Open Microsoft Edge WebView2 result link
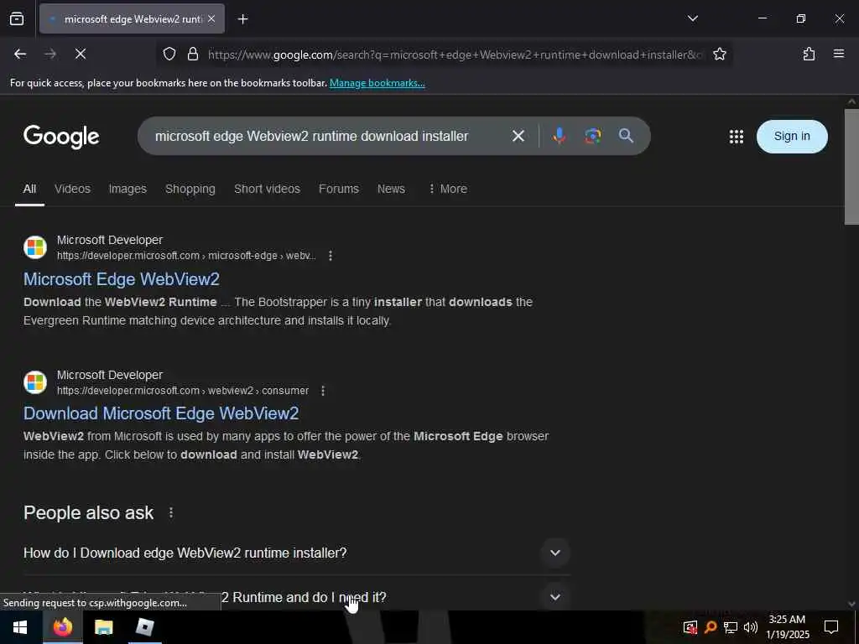Image resolution: width=859 pixels, height=644 pixels. coord(122,279)
